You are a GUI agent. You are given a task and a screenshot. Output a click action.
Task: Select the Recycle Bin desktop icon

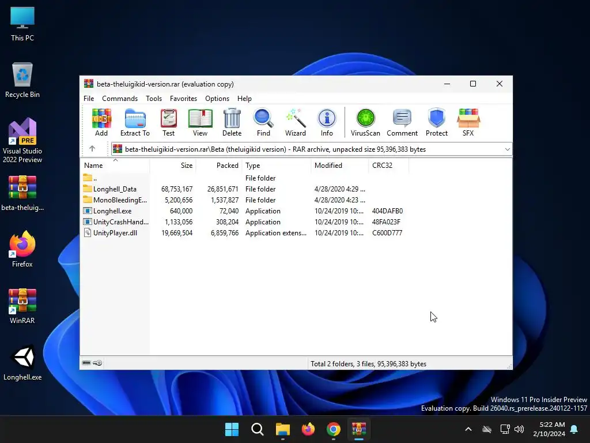[x=22, y=80]
